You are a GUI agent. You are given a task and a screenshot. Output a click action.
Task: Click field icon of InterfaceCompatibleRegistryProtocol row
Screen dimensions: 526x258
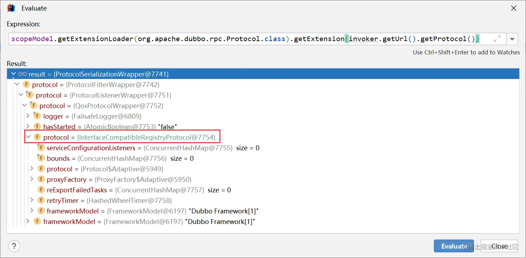tap(37, 137)
